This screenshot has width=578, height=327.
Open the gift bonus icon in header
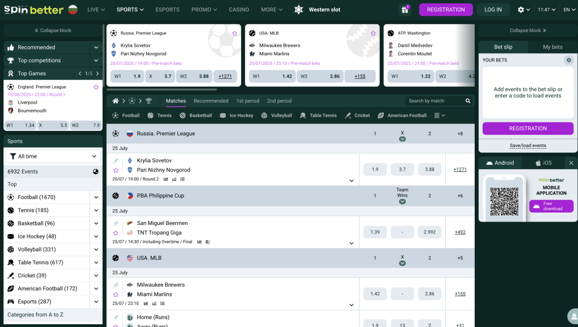(405, 10)
